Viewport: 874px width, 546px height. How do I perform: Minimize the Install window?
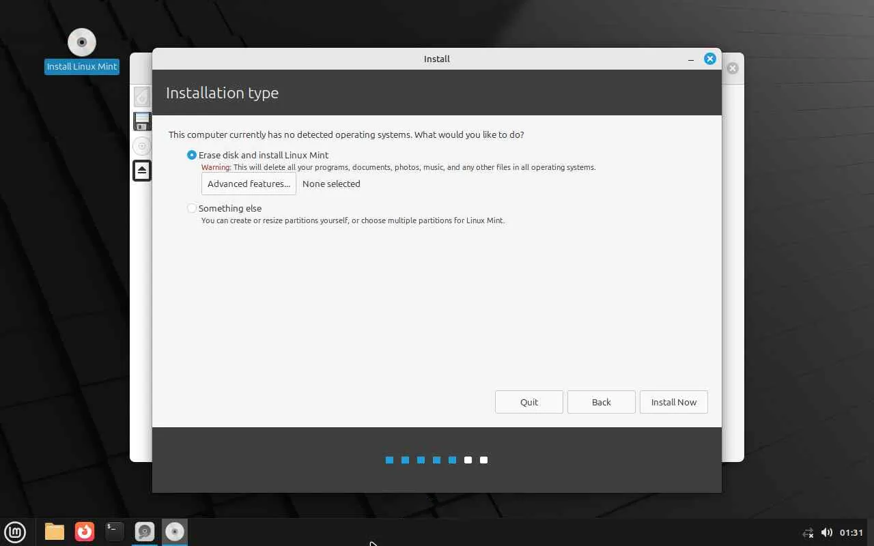pos(691,59)
